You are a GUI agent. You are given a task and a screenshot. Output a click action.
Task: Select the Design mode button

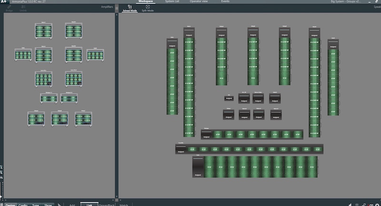tap(10, 205)
